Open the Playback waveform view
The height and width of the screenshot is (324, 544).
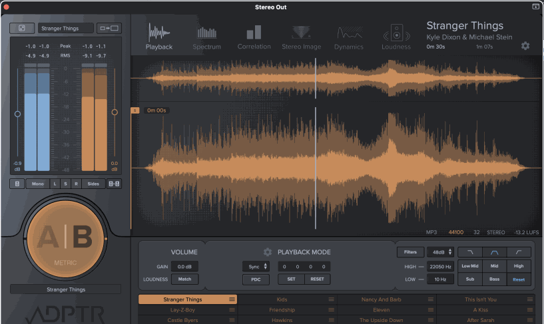(159, 37)
